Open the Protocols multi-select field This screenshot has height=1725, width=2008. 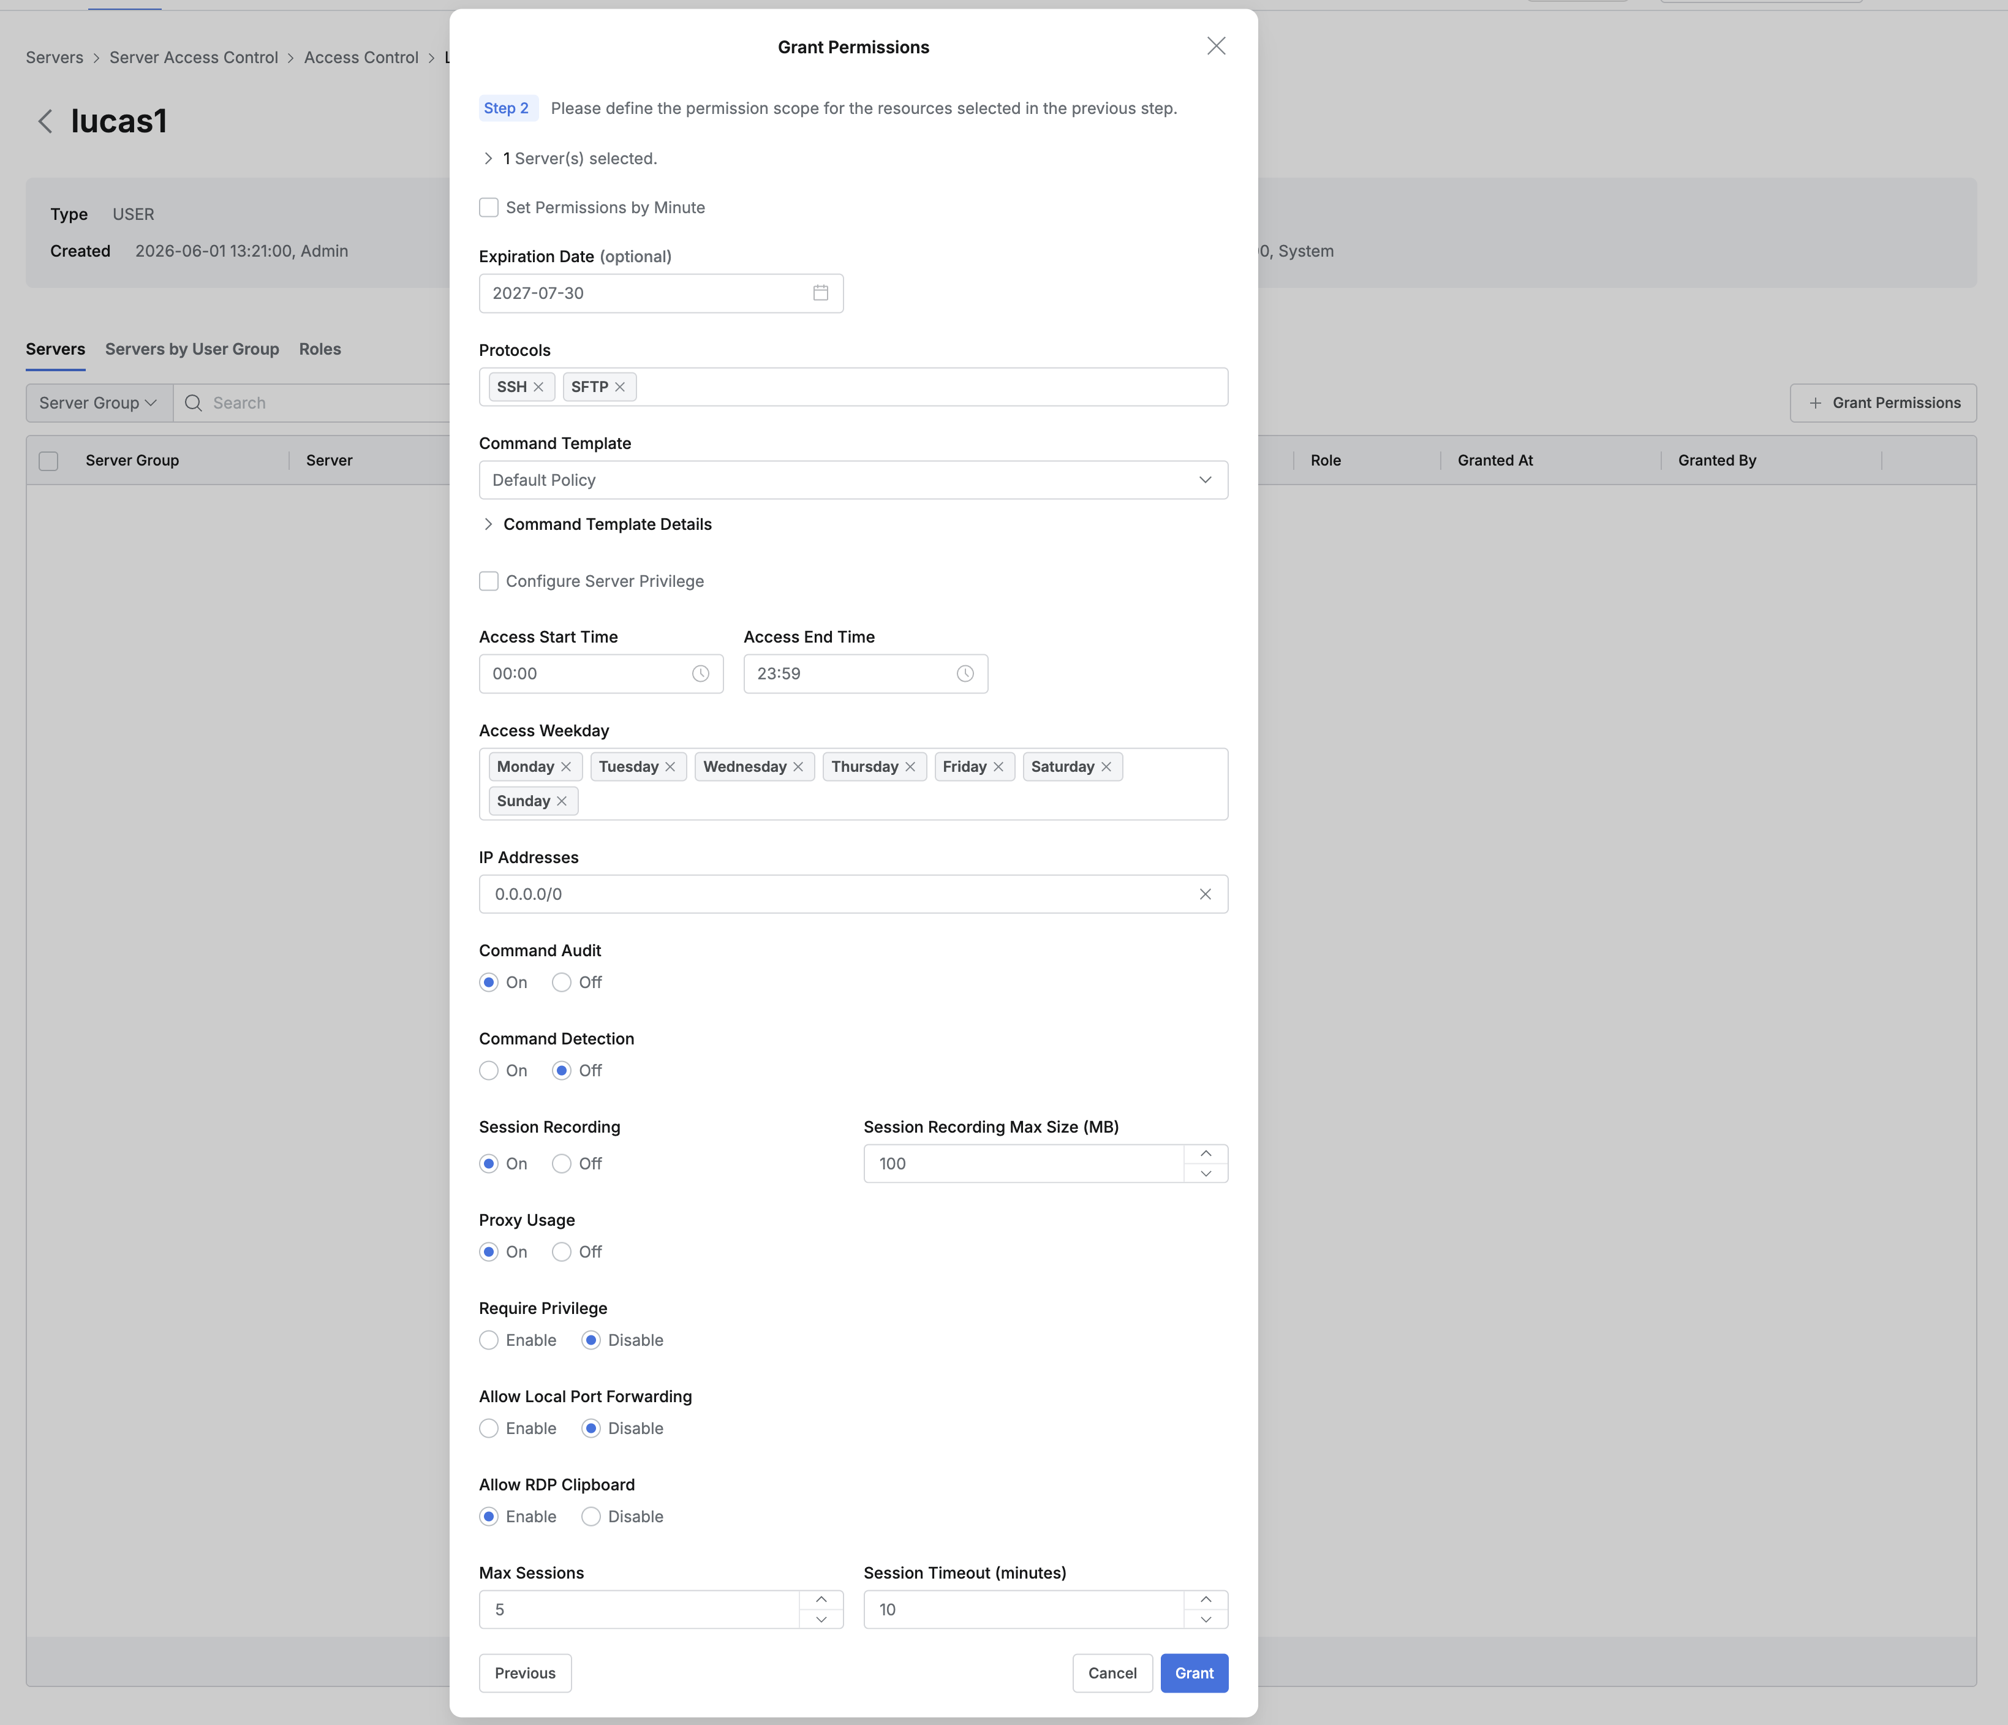click(853, 387)
